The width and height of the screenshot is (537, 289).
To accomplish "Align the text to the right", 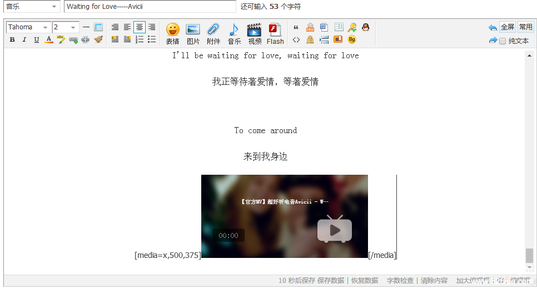I will [152, 27].
